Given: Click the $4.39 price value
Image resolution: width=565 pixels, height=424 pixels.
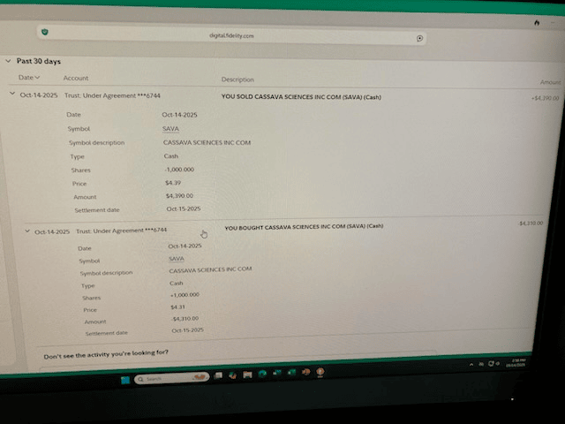Looking at the screenshot, I should point(173,183).
